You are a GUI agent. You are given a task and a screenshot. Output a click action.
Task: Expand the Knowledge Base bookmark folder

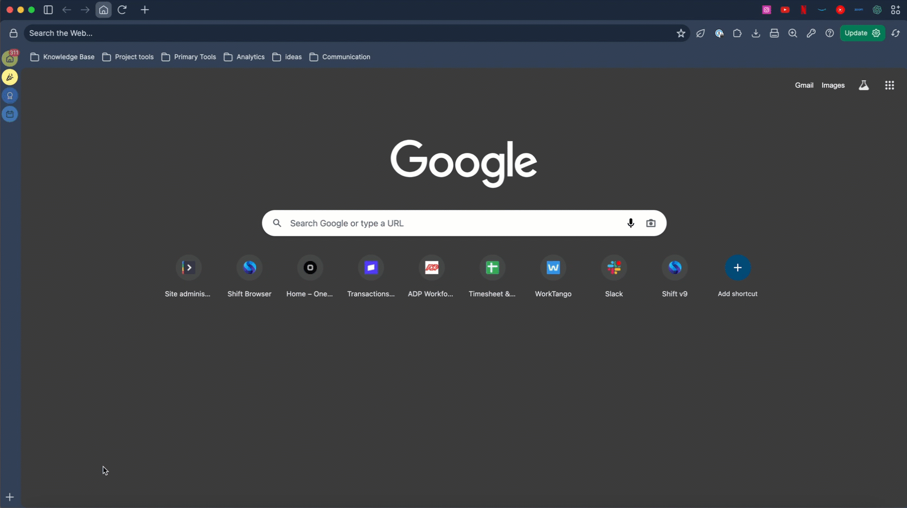click(62, 57)
